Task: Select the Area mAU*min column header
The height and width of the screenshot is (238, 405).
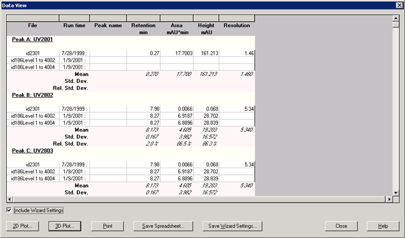Action: point(177,29)
